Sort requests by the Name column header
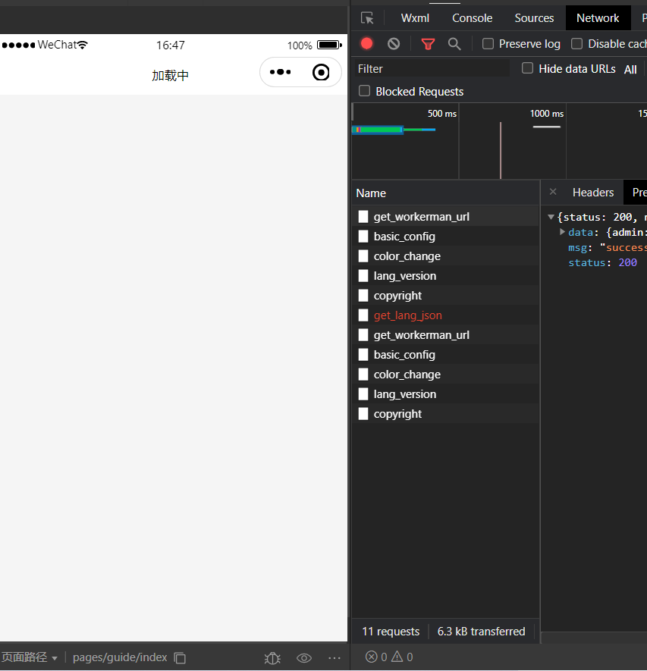 click(x=445, y=193)
